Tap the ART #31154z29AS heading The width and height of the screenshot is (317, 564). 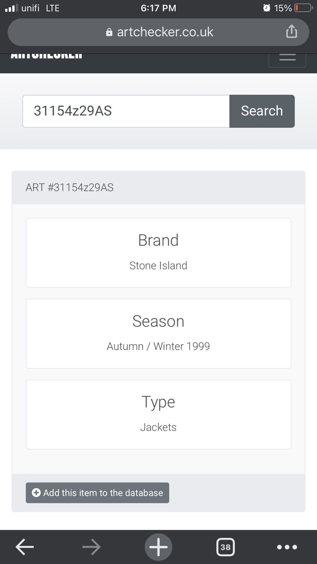[70, 188]
